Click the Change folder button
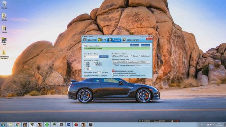This screenshot has width=226, height=127. point(135,45)
